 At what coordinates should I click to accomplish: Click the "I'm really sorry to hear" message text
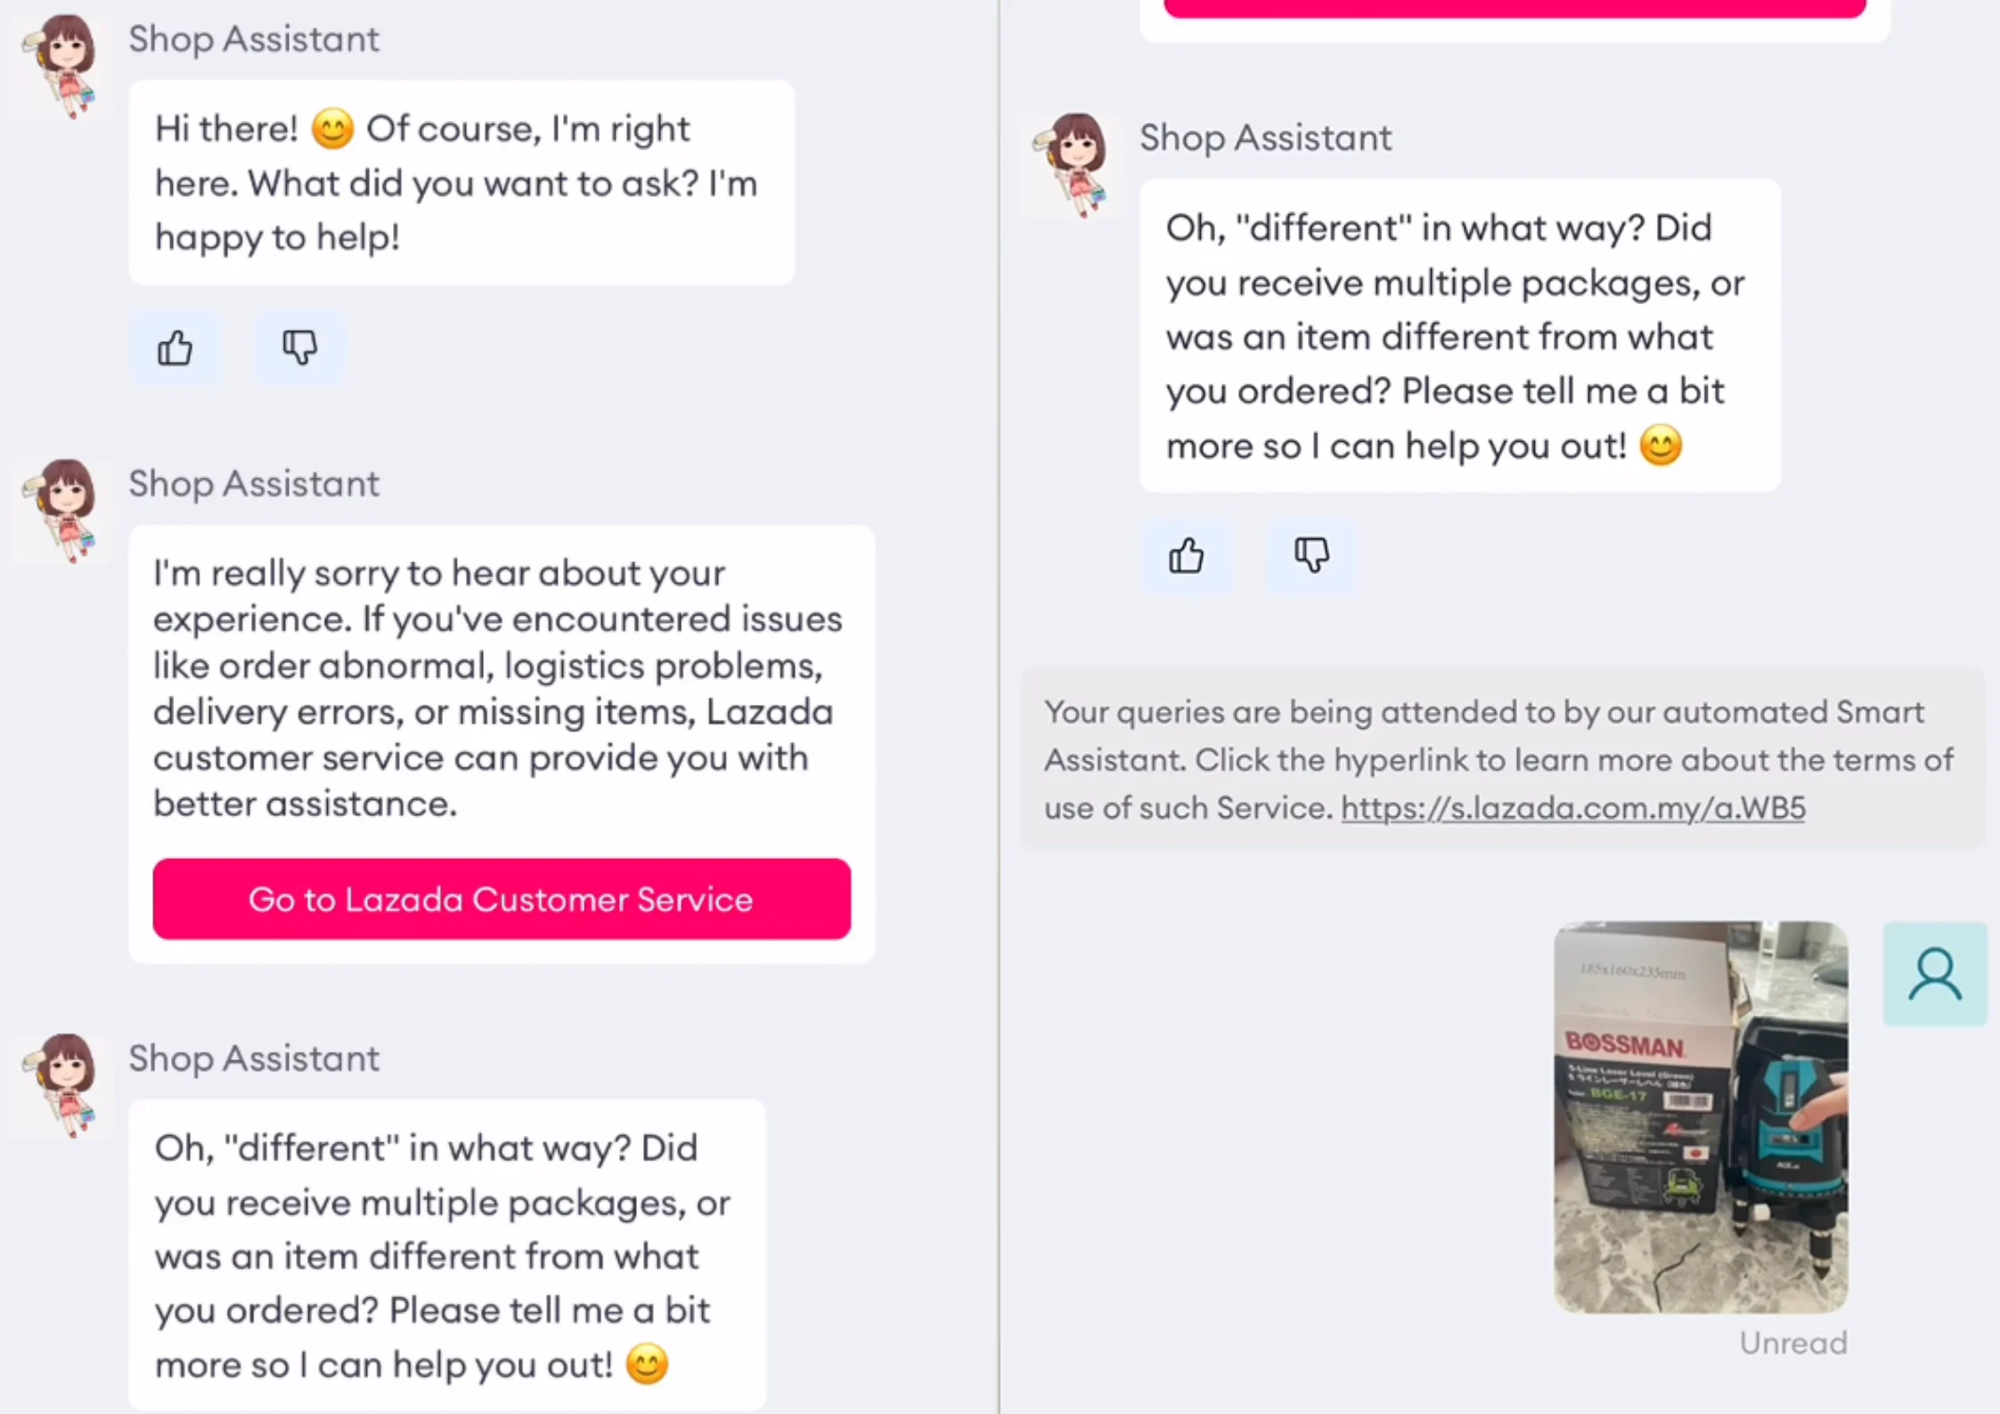(498, 688)
